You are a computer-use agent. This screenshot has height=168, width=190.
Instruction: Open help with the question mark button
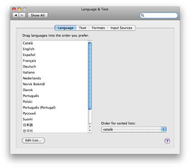tap(167, 141)
